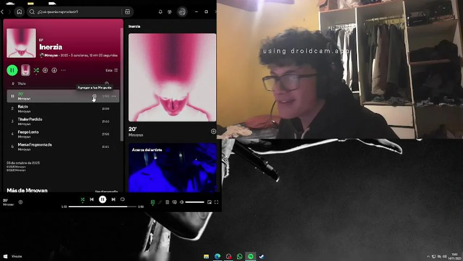Adjust the volume slider in player bar
Screen dimensions: 463x261
195,202
